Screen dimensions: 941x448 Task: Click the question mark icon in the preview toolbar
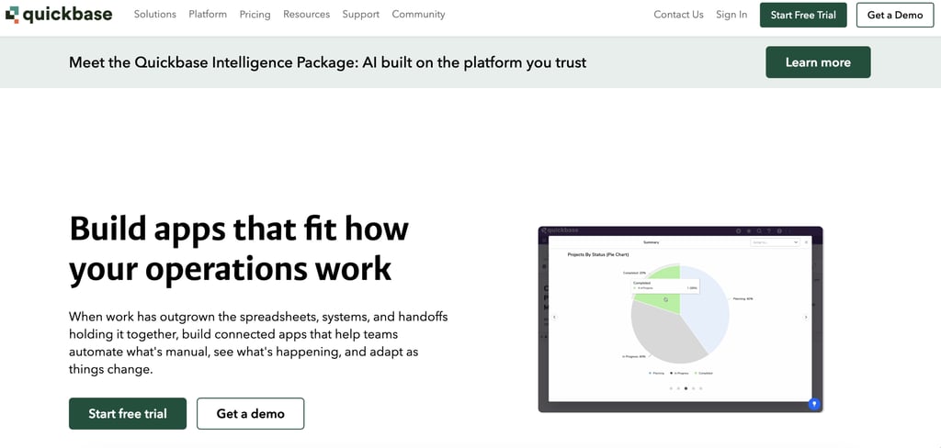point(769,231)
